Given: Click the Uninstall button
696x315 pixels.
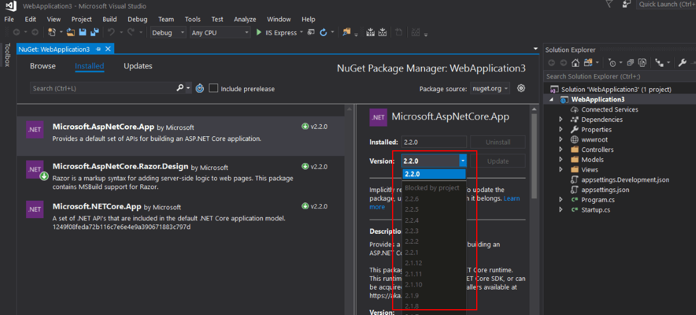Looking at the screenshot, I should click(498, 142).
